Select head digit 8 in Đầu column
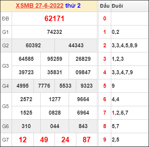Screen dimensions: 149x147 (x=105, y=126)
